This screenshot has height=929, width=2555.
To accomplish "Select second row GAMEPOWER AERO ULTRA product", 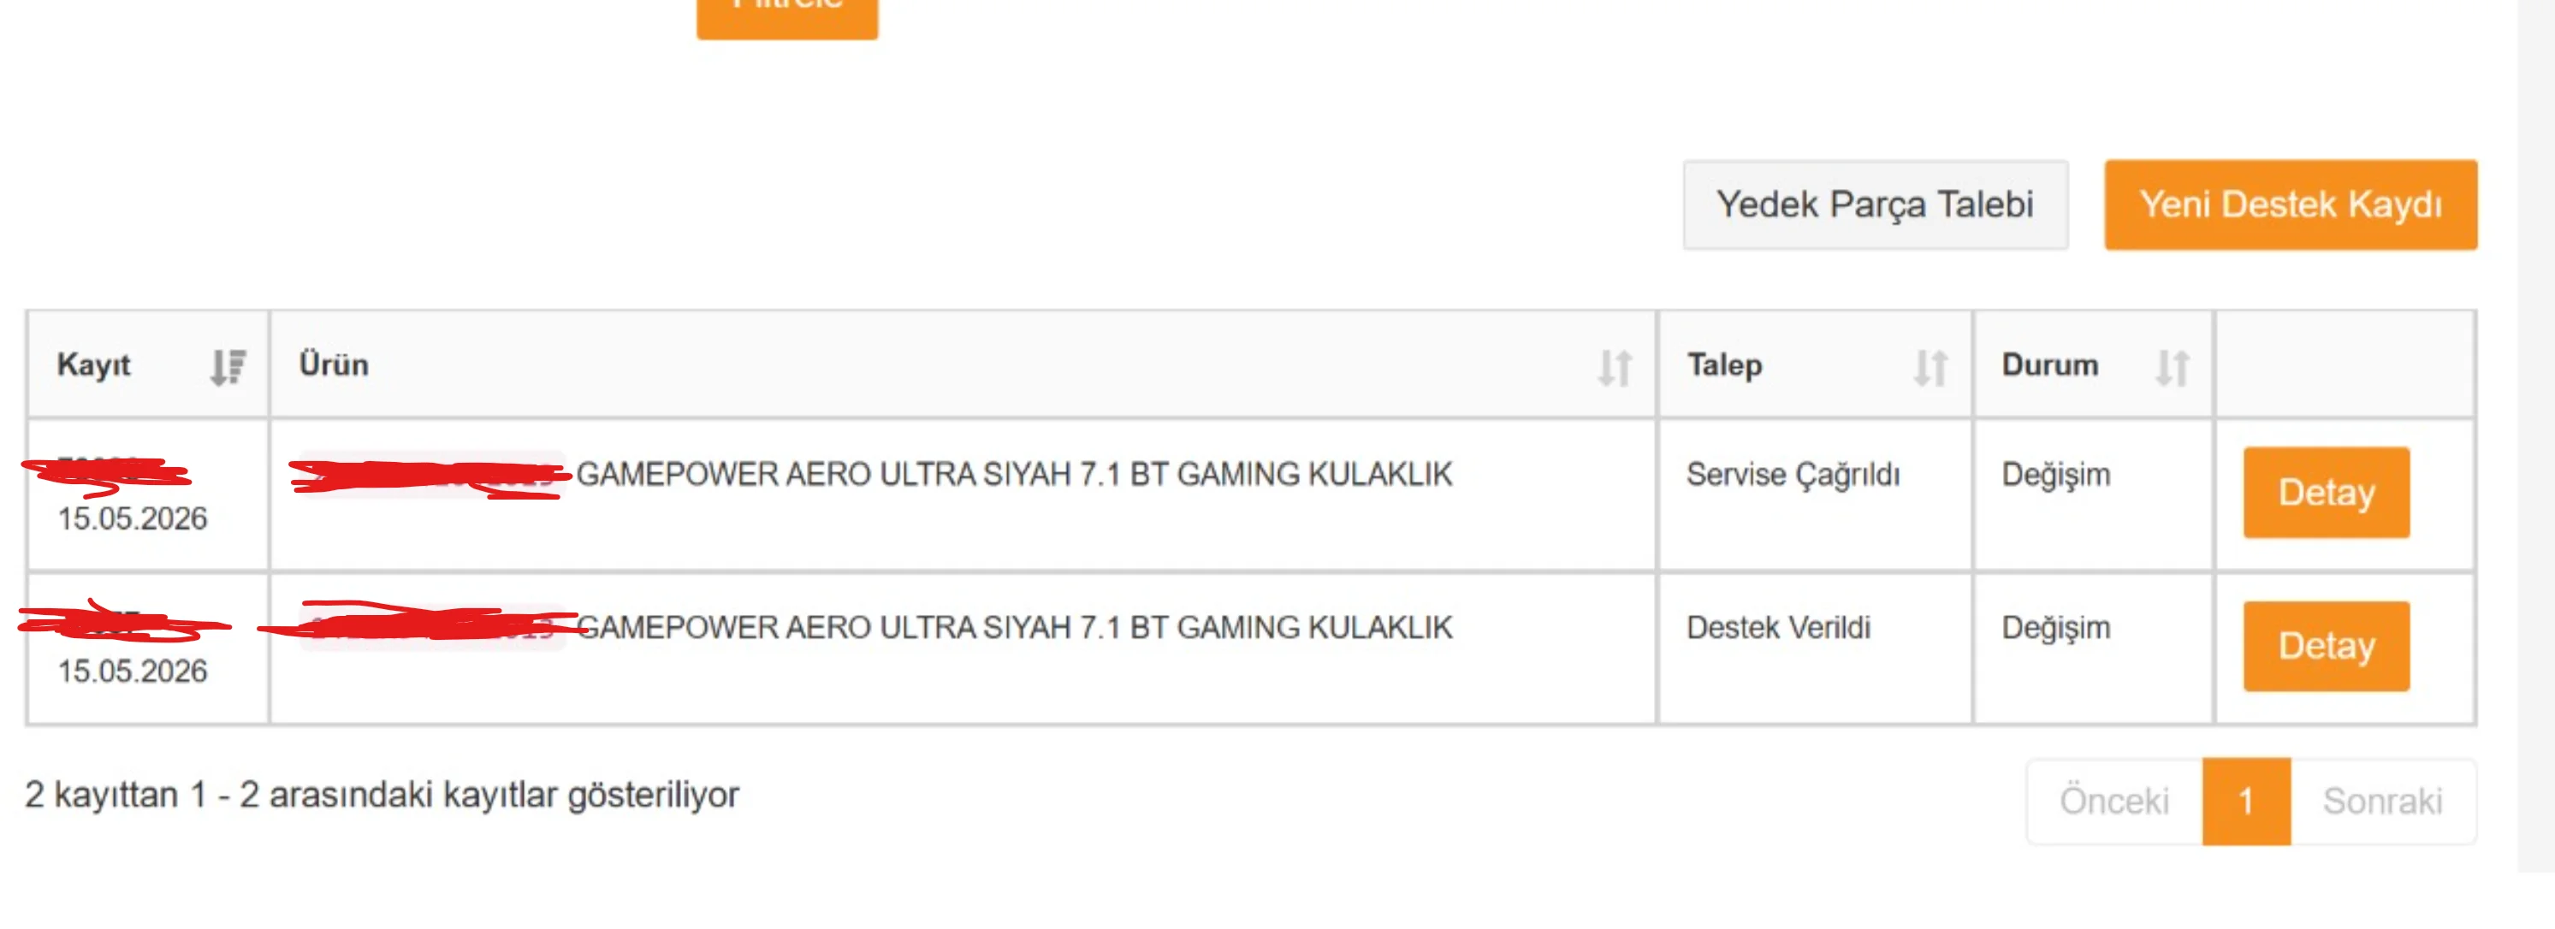I will coord(1014,628).
